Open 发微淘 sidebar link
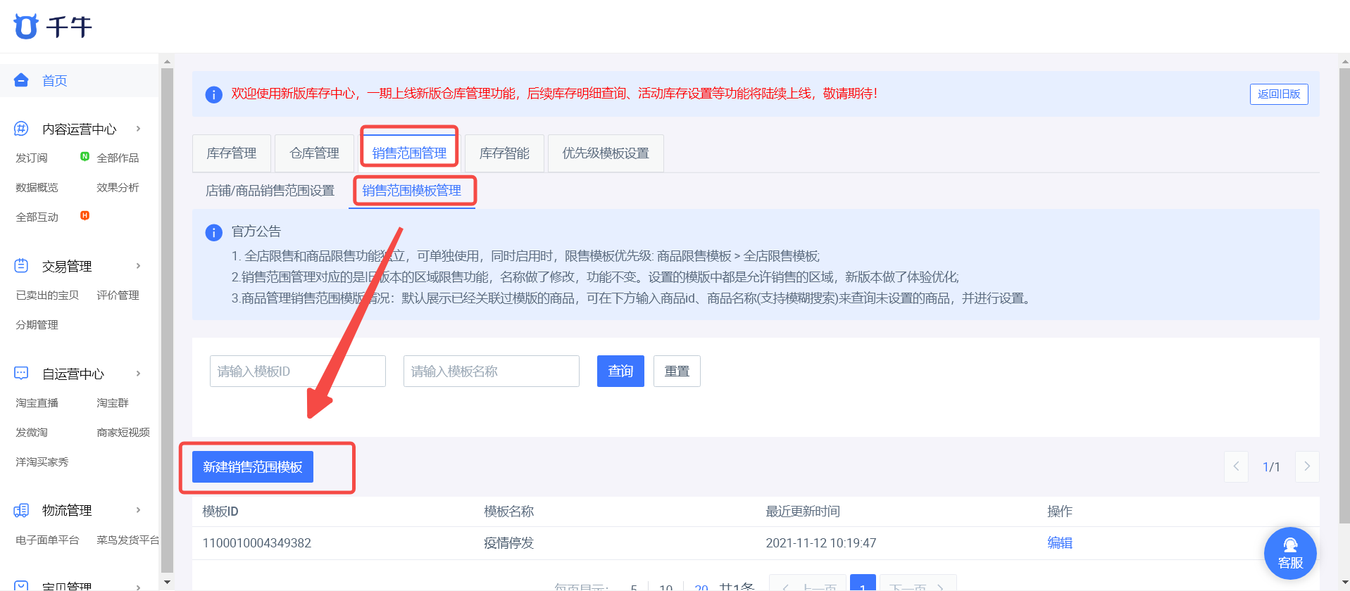This screenshot has width=1350, height=591. pyautogui.click(x=32, y=432)
